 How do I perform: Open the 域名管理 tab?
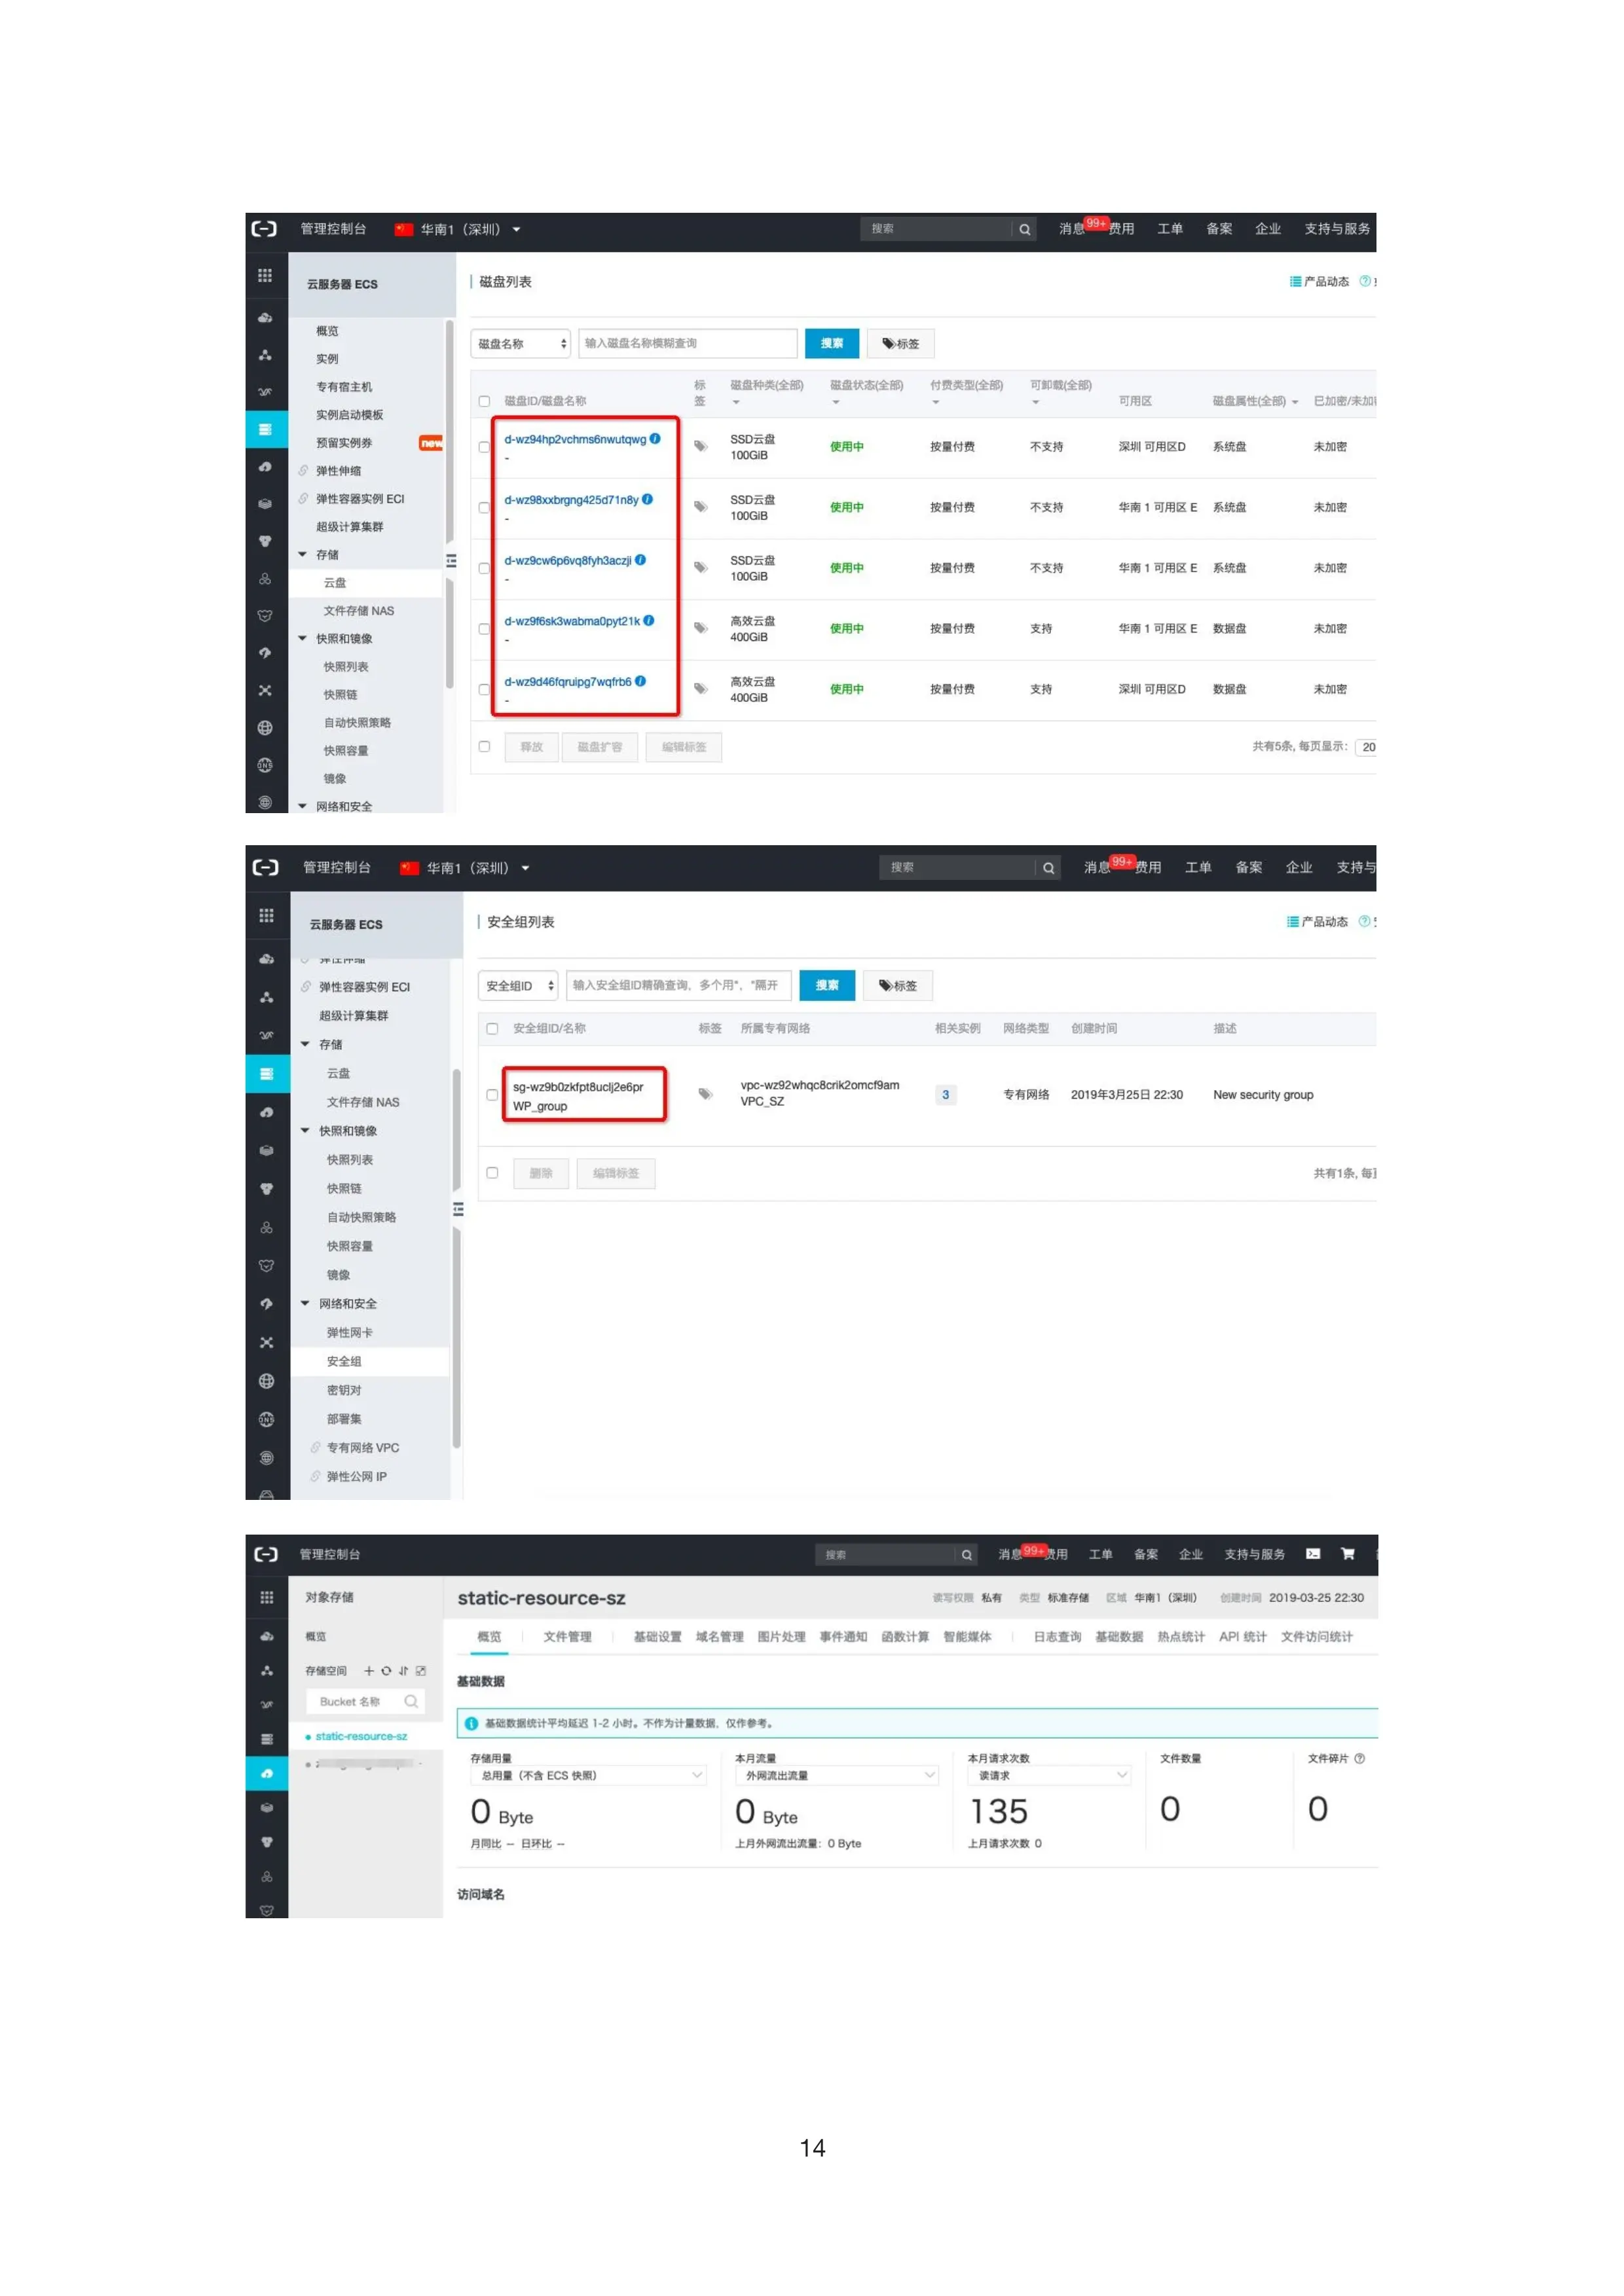point(719,1636)
